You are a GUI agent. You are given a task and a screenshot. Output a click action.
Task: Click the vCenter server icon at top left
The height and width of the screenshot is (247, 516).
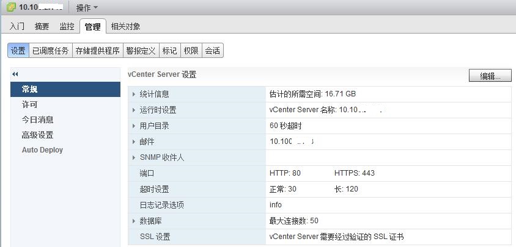pyautogui.click(x=11, y=7)
